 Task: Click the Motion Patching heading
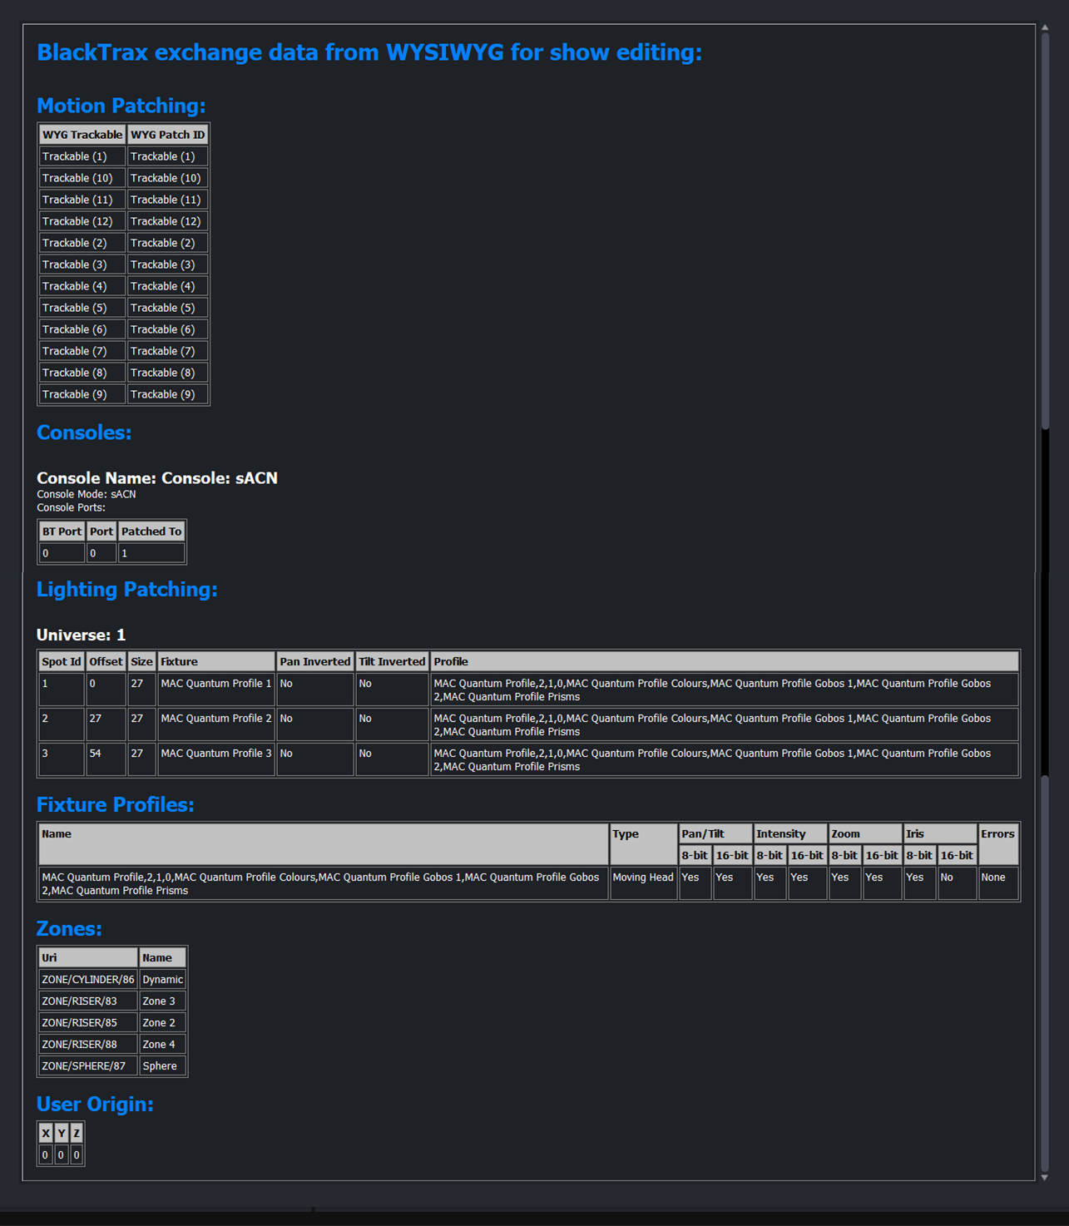pos(121,106)
